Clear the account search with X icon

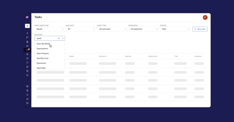point(59,38)
